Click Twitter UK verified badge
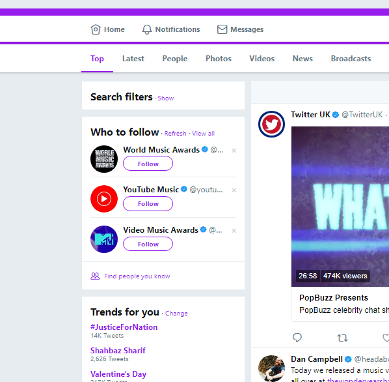The width and height of the screenshot is (389, 382). (x=336, y=115)
